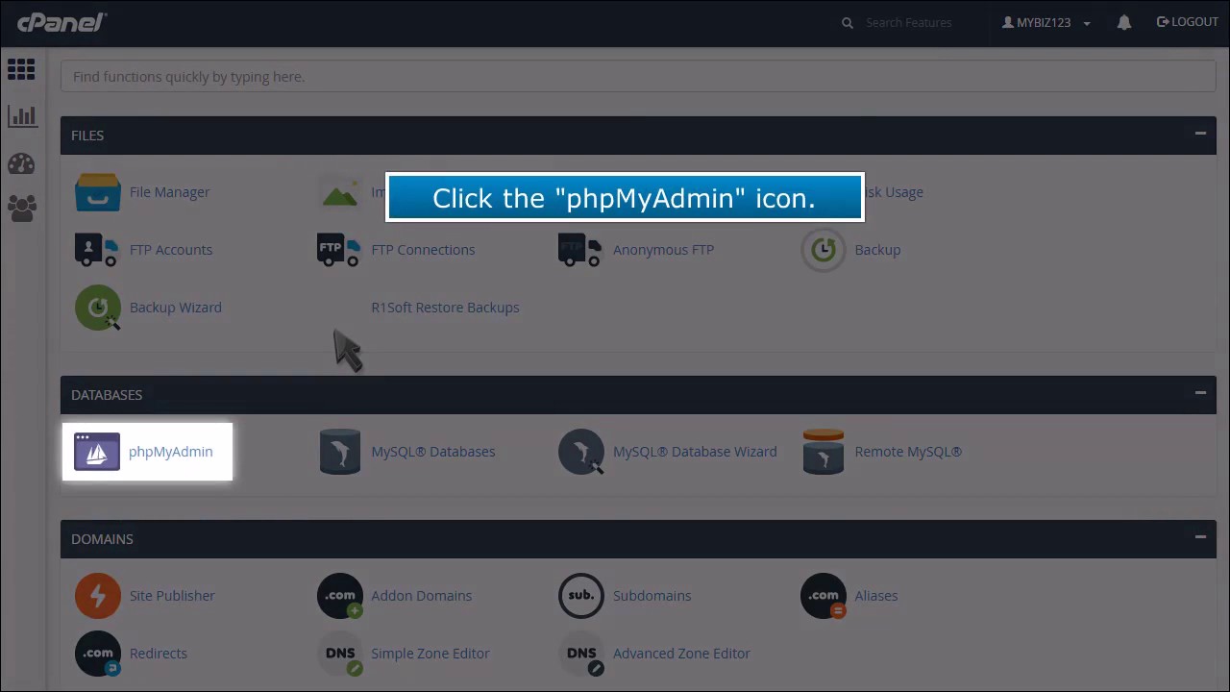
Task: Open the sidebar statistics chart icon
Action: click(21, 116)
